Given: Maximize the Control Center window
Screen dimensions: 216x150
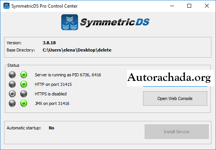Looking at the screenshot, I should click(189, 6).
